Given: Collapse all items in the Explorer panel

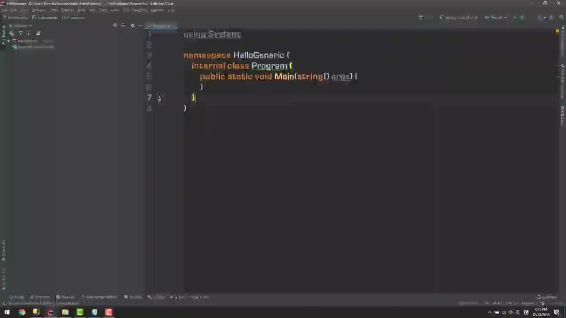Looking at the screenshot, I should coord(123,25).
